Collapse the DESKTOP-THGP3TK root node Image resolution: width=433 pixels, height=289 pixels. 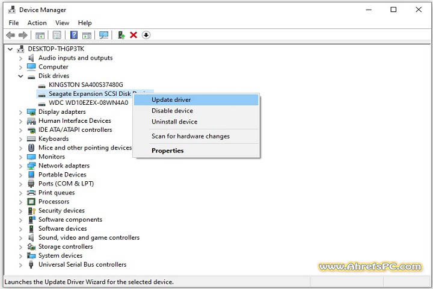(x=10, y=49)
